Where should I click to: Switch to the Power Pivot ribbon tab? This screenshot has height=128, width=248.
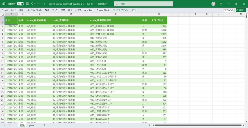coord(103,10)
